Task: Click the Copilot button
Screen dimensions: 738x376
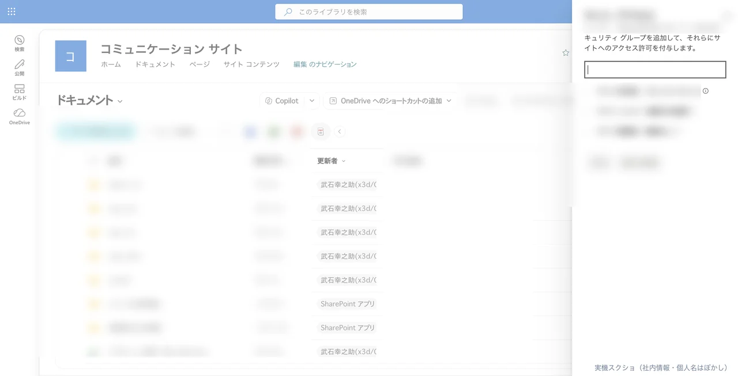Action: coord(282,101)
